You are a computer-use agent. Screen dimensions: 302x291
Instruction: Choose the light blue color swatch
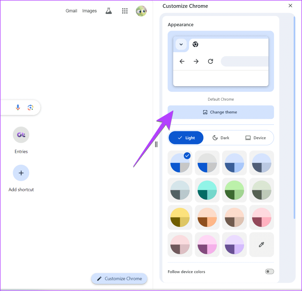(234, 163)
